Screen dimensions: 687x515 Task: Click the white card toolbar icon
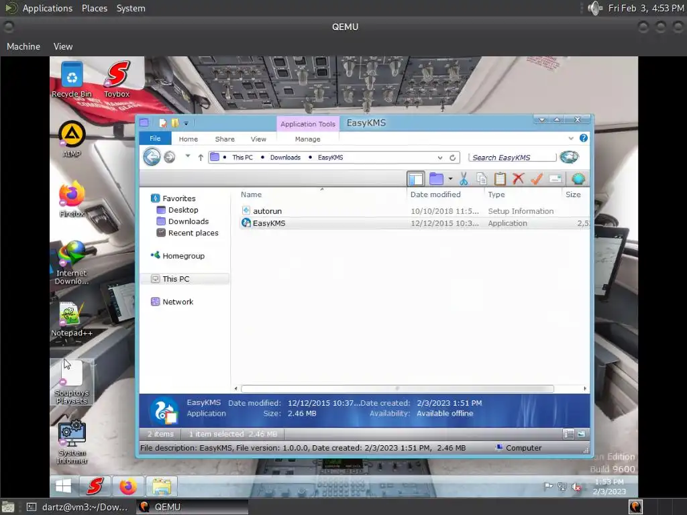[x=555, y=178]
